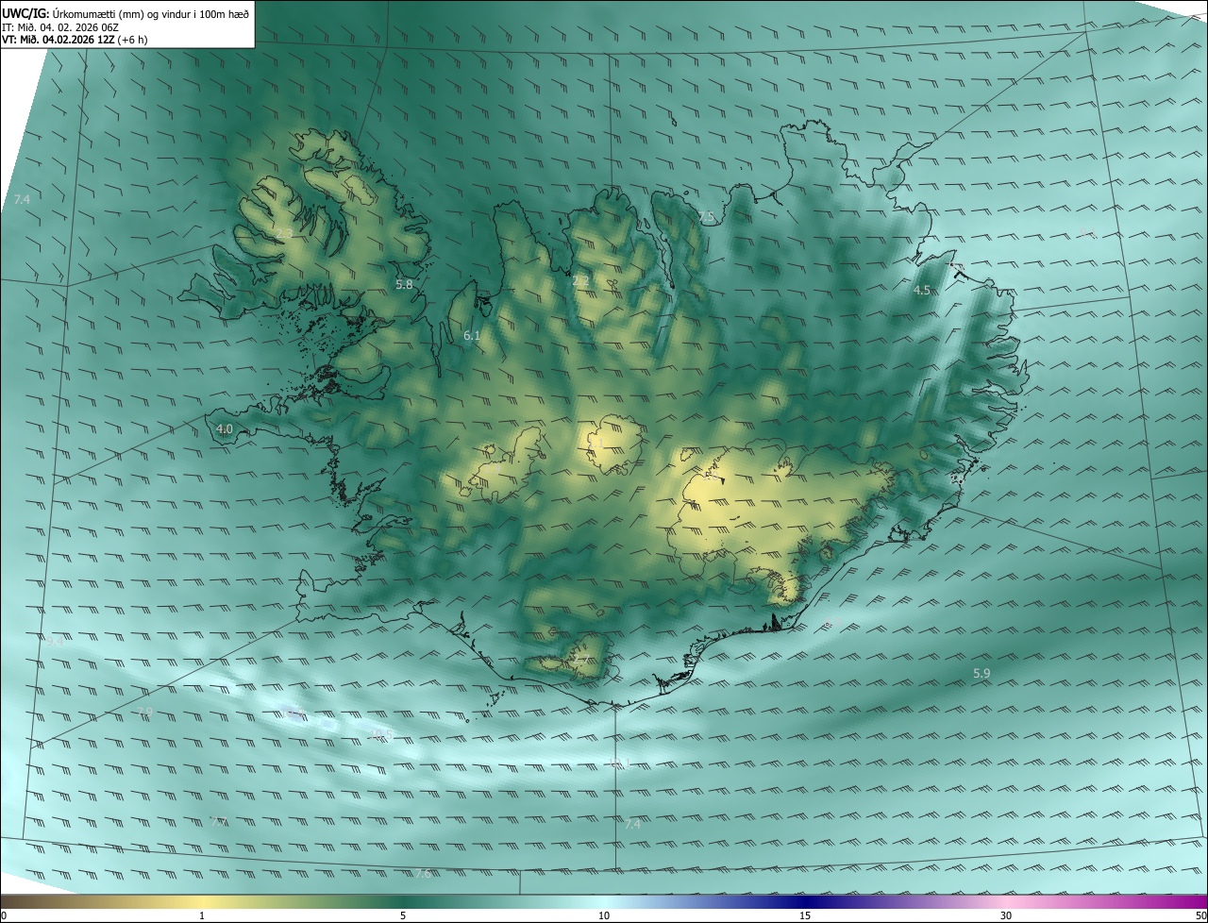This screenshot has width=1208, height=923.
Task: Click the 7.6 value label above the color scale
Action: tap(423, 874)
